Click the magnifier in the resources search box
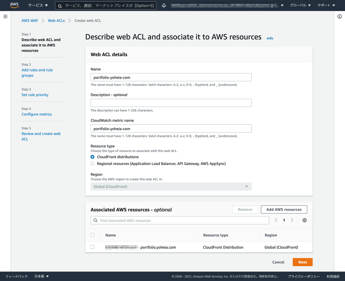 tap(95, 220)
